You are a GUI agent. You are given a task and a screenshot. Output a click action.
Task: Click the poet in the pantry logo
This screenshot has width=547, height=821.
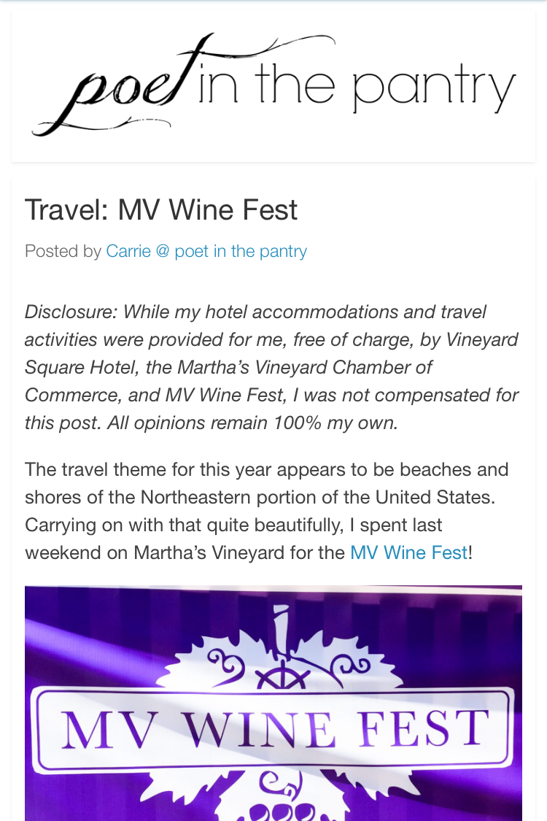(x=273, y=85)
